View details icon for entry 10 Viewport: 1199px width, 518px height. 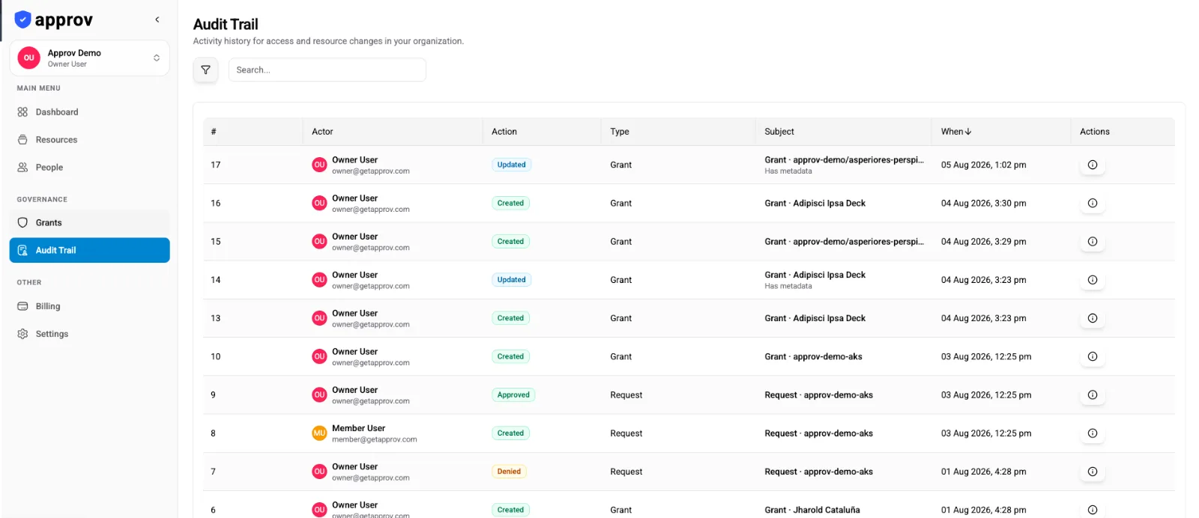[x=1093, y=356]
